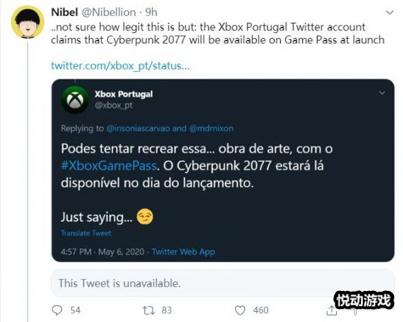
Task: Click the @insoniascarvao mention
Action: [x=138, y=128]
